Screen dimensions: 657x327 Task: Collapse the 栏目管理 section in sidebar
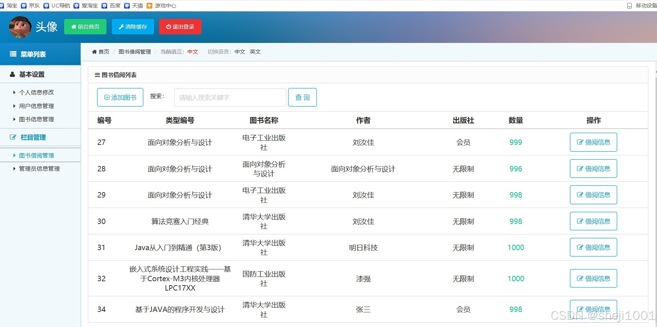(33, 137)
